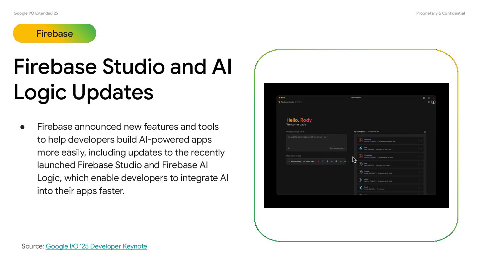Open the myapp workspace
This screenshot has width=478, height=268.
click(x=390, y=172)
